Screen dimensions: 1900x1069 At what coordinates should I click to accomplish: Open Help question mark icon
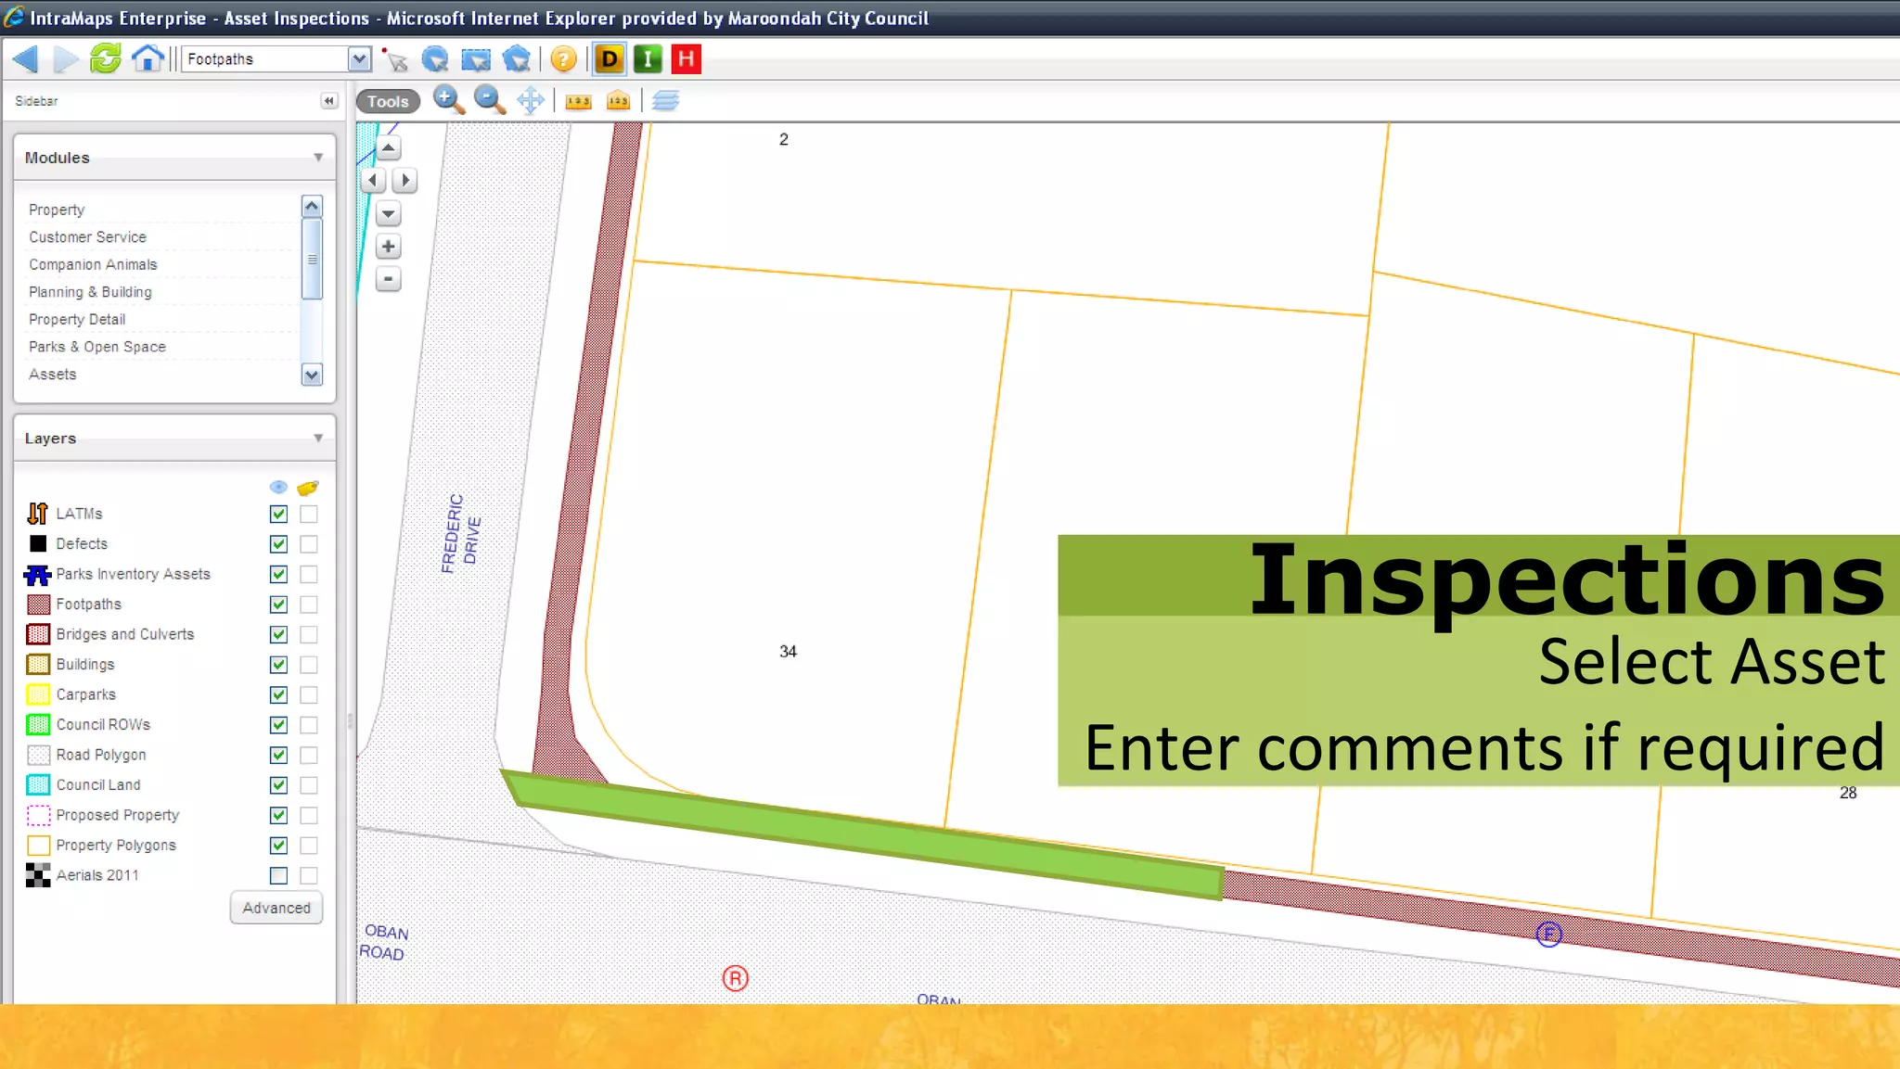click(563, 59)
